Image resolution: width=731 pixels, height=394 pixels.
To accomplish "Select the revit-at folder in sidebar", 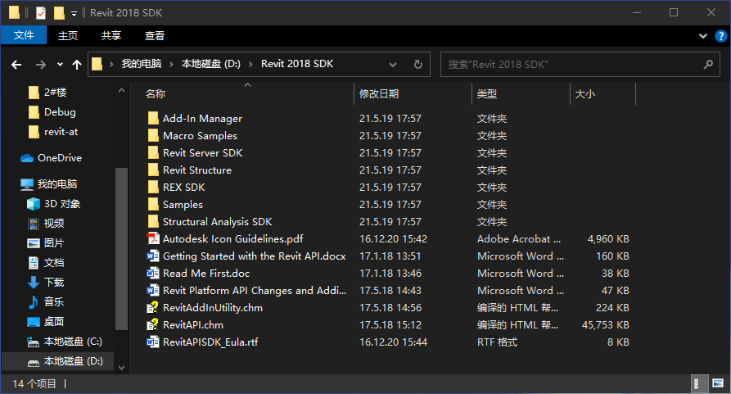I will pos(61,132).
